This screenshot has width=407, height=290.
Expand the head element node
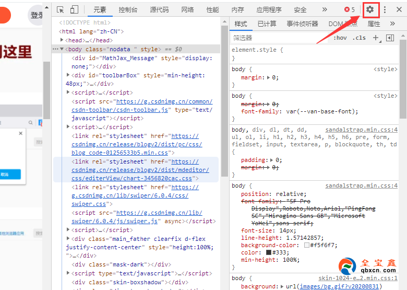tap(62, 40)
